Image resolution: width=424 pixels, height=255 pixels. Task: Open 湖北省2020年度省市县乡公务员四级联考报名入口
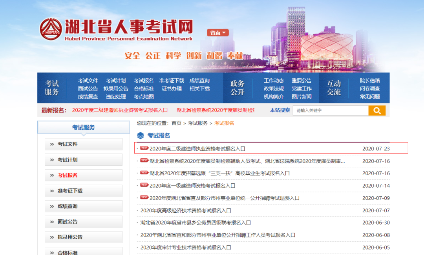click(x=196, y=222)
